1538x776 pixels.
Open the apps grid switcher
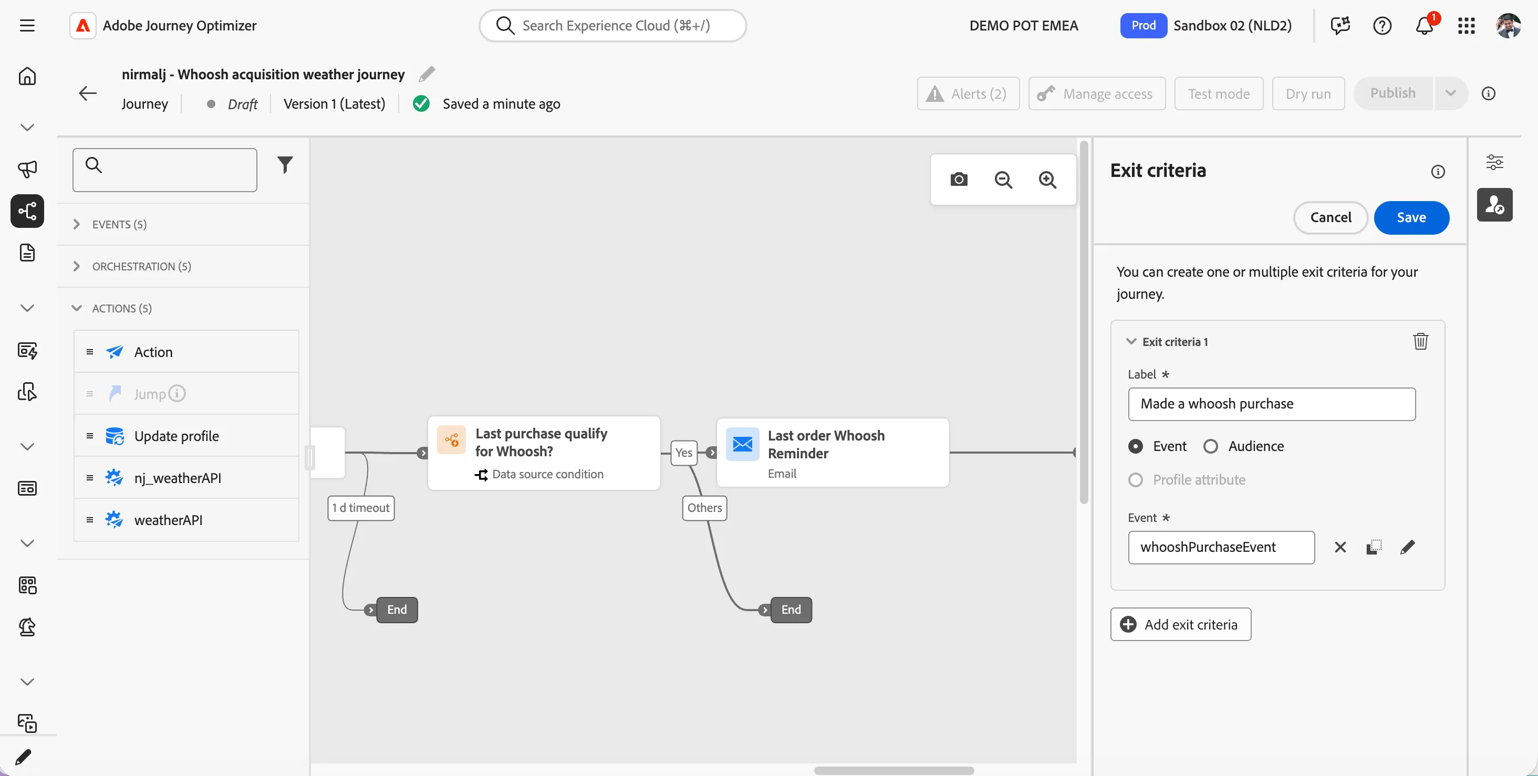point(1466,26)
